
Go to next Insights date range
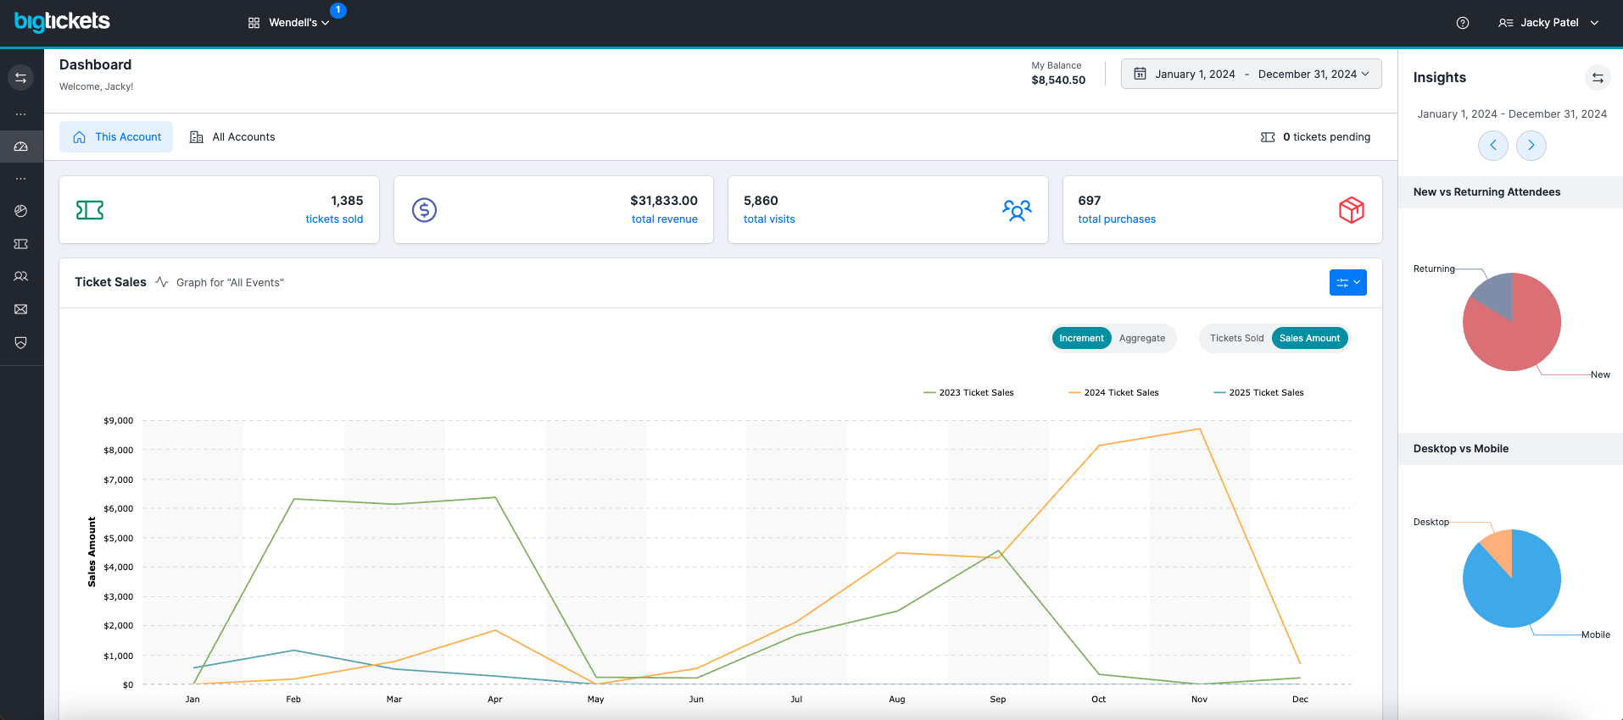1531,145
